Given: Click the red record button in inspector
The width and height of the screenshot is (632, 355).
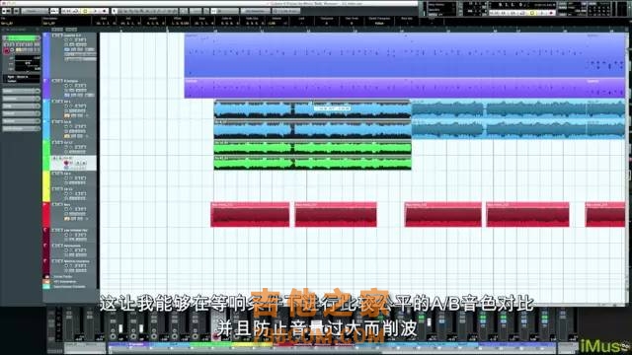Looking at the screenshot, I should (x=7, y=50).
